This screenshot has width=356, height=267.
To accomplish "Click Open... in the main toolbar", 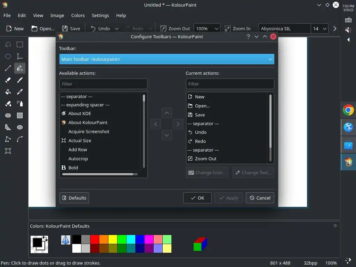I will (x=43, y=29).
